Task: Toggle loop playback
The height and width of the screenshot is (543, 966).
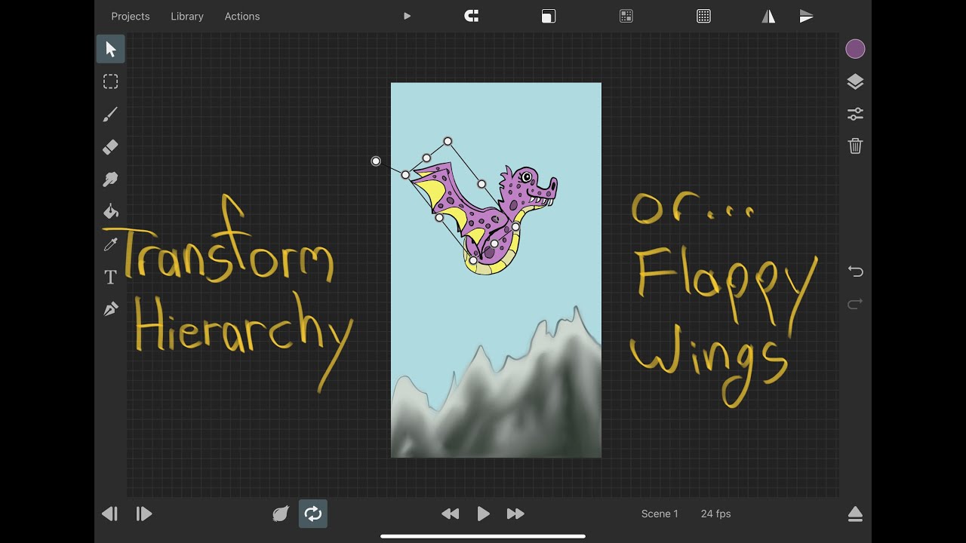Action: pos(313,514)
